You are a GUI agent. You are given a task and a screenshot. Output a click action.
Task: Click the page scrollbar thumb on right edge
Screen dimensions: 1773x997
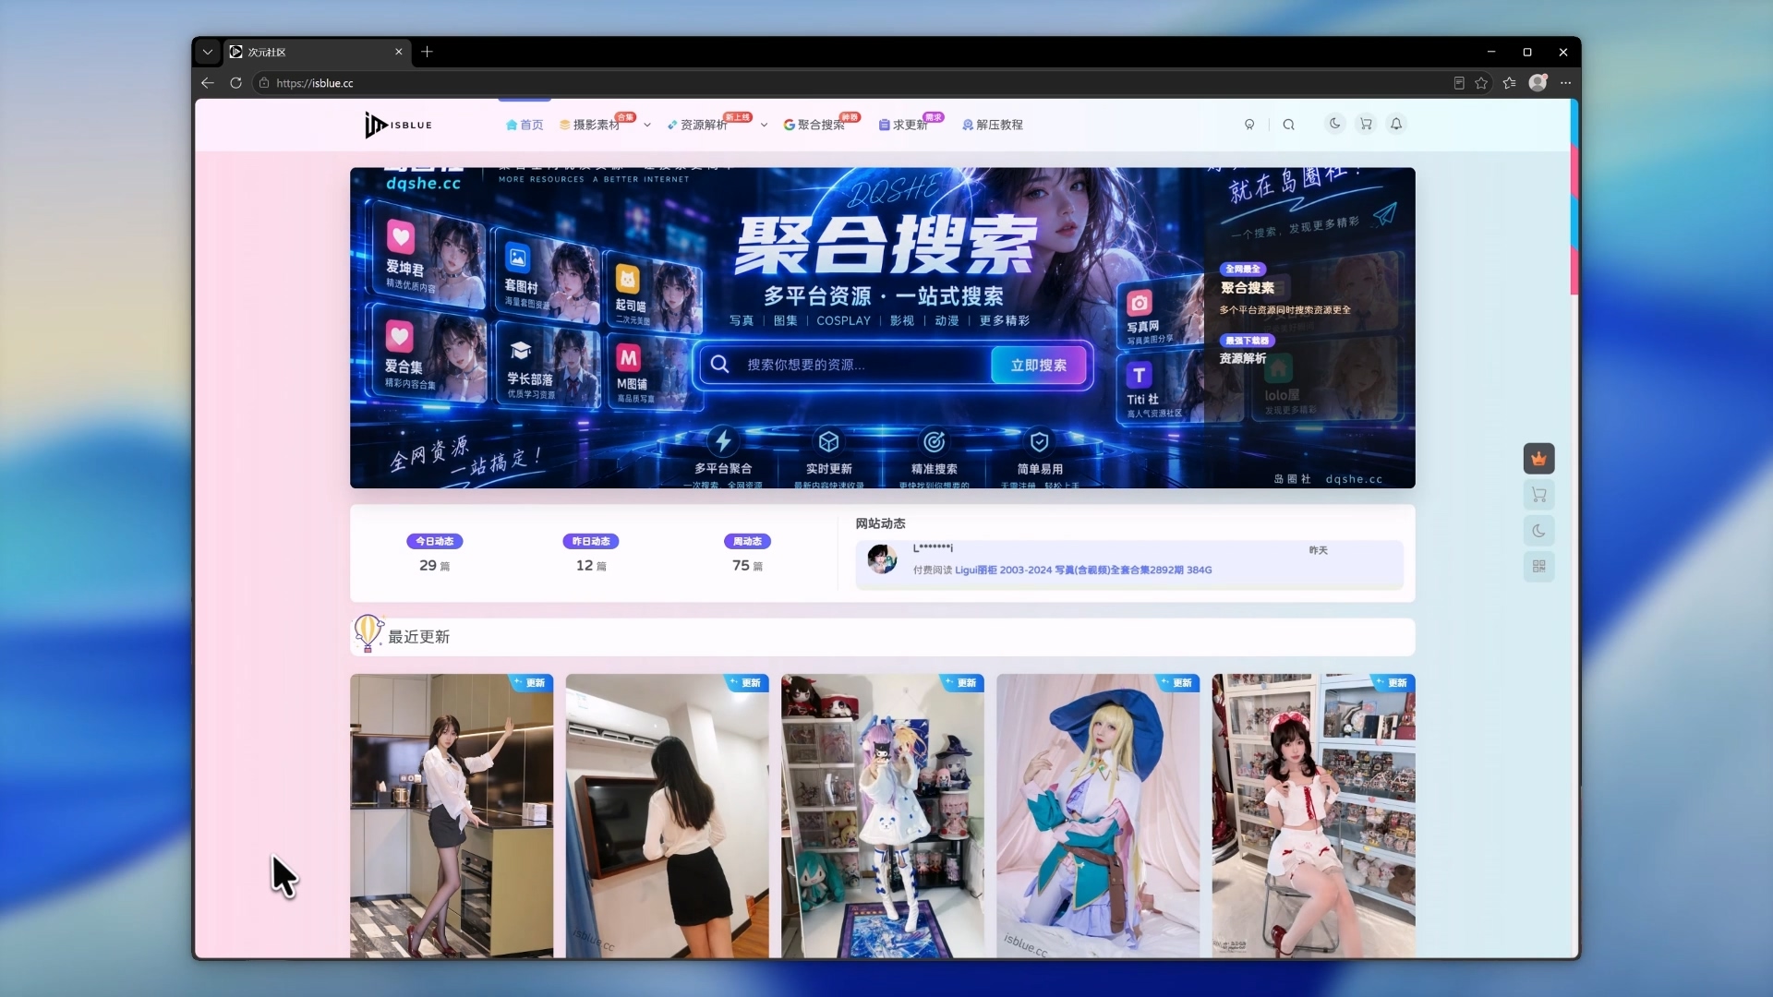1574,198
